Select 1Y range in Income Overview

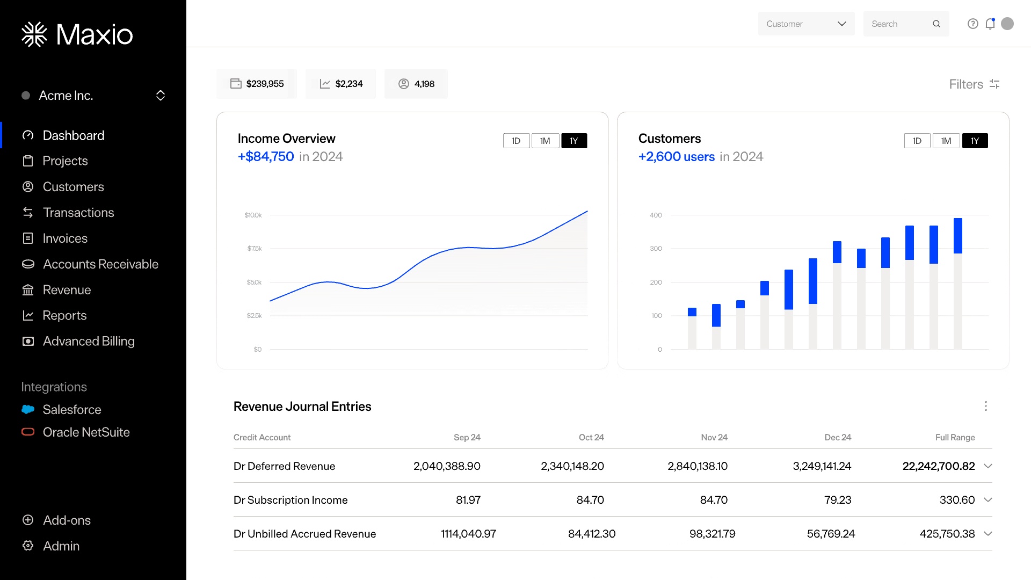(574, 141)
